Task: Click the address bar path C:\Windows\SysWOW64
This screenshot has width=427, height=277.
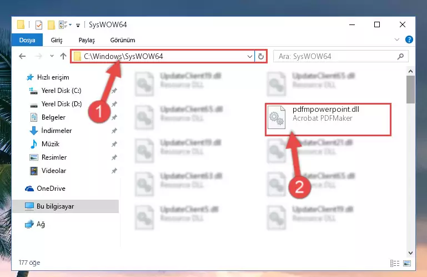Action: tap(123, 56)
